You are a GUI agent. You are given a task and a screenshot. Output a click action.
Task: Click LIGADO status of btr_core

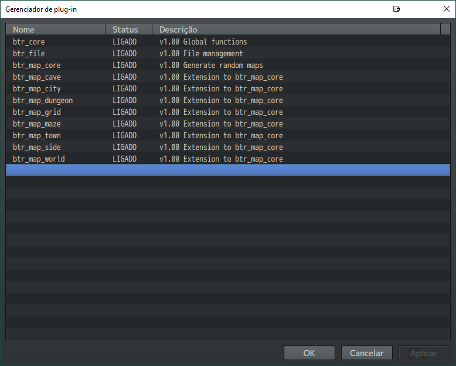pos(124,42)
